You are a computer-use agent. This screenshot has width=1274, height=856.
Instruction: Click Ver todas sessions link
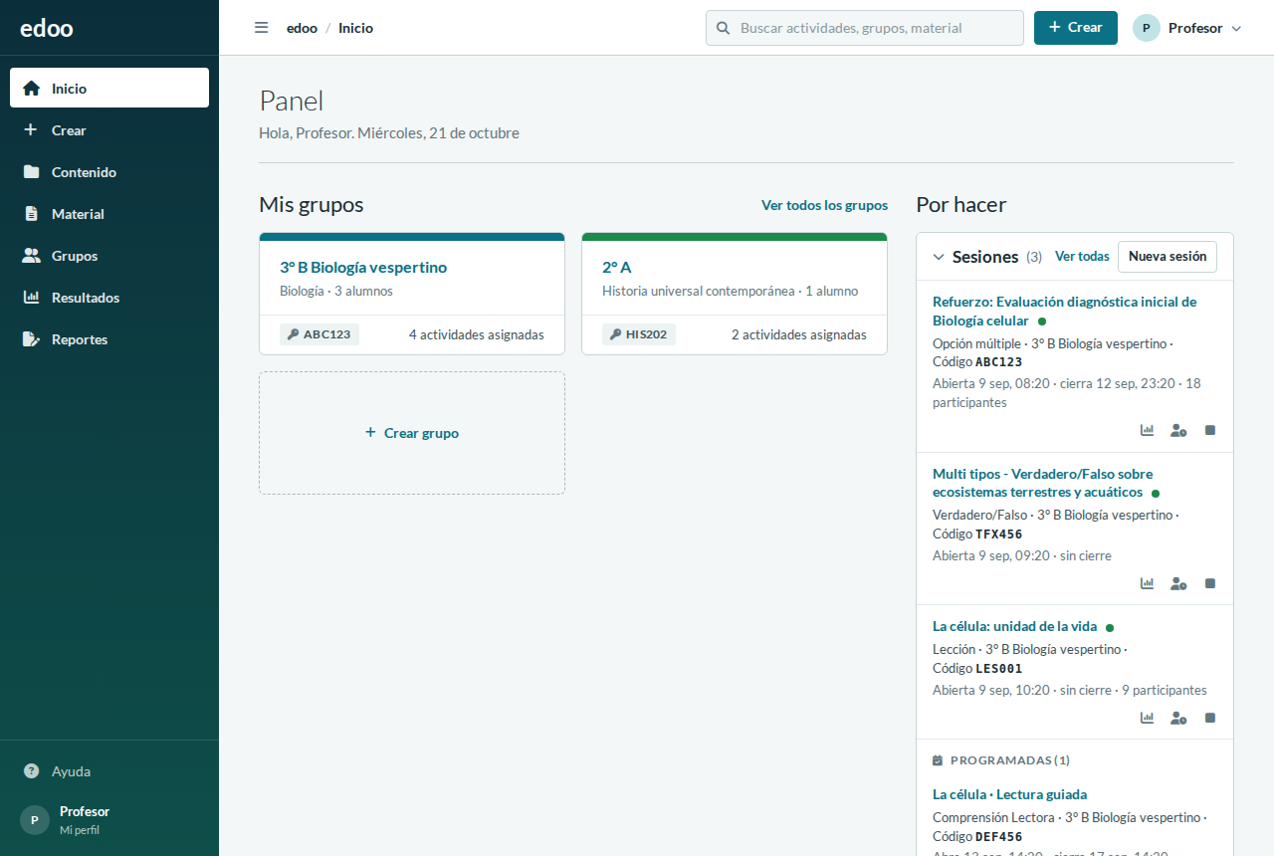coord(1082,257)
